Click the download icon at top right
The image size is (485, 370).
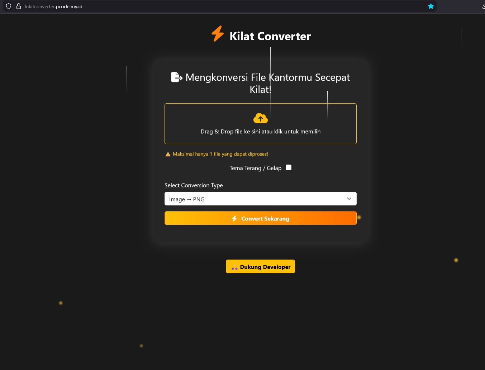click(x=483, y=6)
